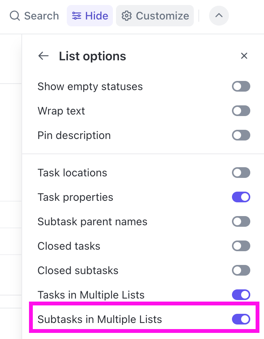Screen dimensions: 264x339
Task: Select the Hide menu label
Action: (97, 16)
